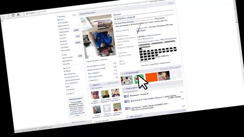Open Новости in the left menu
244x137 pixels.
point(64,45)
